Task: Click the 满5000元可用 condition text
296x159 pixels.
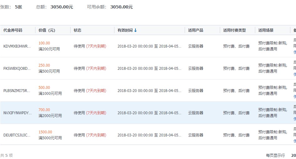Action: coord(50,138)
